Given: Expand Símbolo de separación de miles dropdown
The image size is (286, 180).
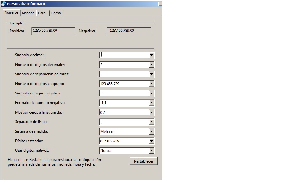Looking at the screenshot, I should [x=151, y=74].
